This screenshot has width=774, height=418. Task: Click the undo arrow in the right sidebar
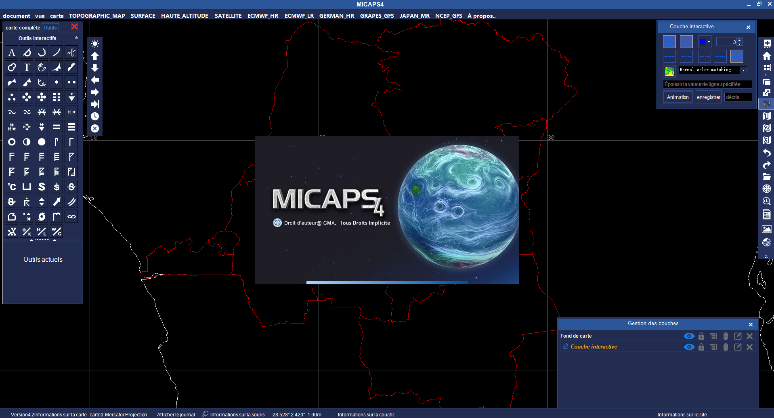coord(766,153)
